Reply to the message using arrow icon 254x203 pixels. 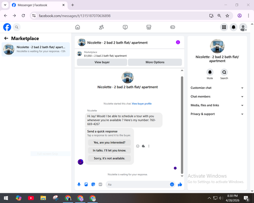click(x=143, y=146)
